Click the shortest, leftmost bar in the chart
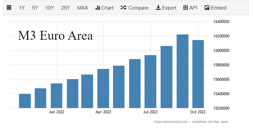 pos(25,101)
